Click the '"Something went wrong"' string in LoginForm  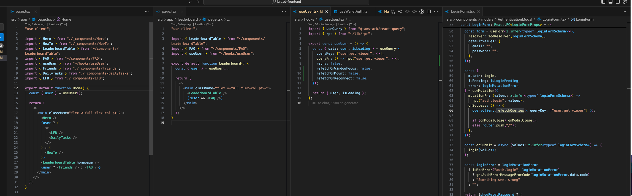pos(498,180)
